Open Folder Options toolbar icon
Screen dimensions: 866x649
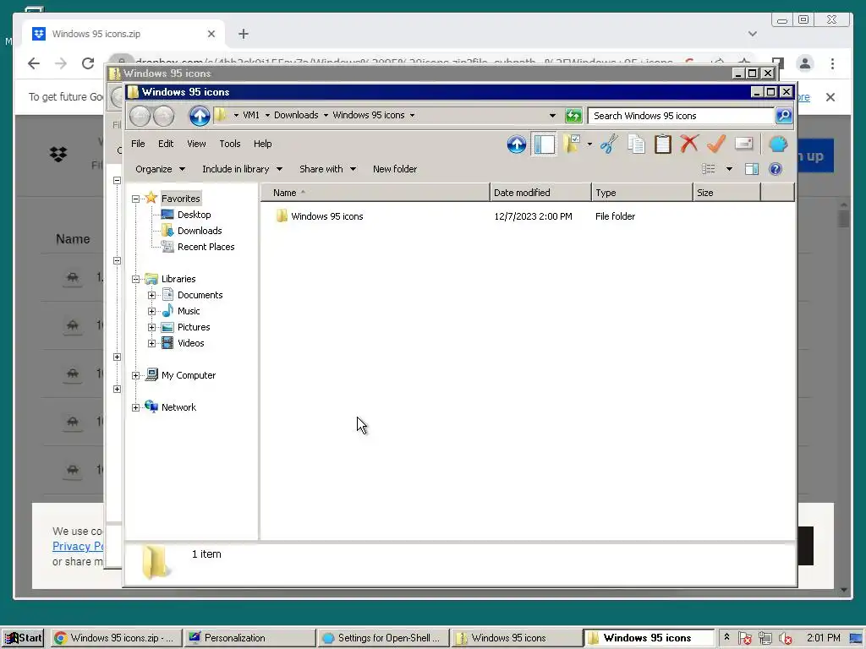pos(572,145)
